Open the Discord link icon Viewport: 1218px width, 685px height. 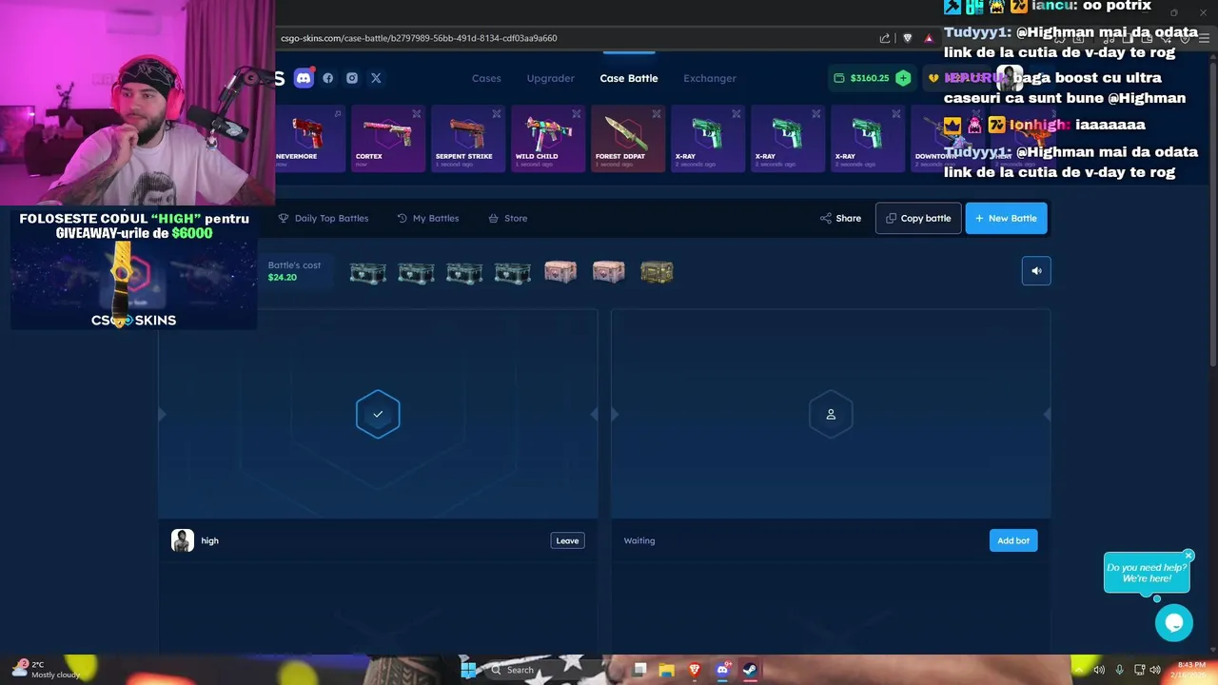click(304, 78)
